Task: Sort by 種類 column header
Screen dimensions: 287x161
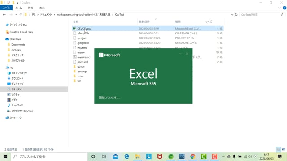Action: 178,21
